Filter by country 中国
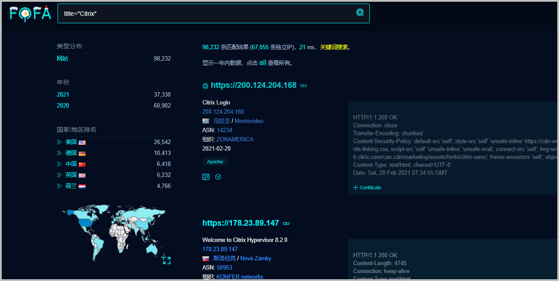Image resolution: width=559 pixels, height=281 pixels. 71,164
